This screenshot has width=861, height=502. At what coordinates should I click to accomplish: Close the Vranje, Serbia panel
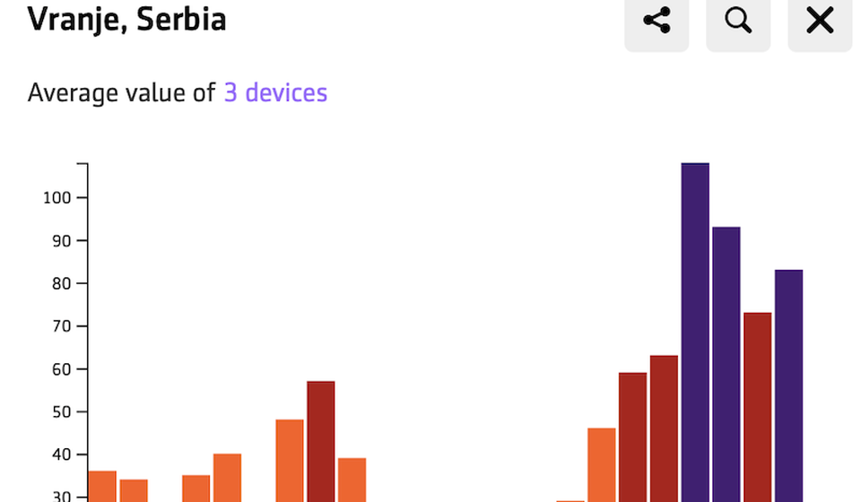820,21
